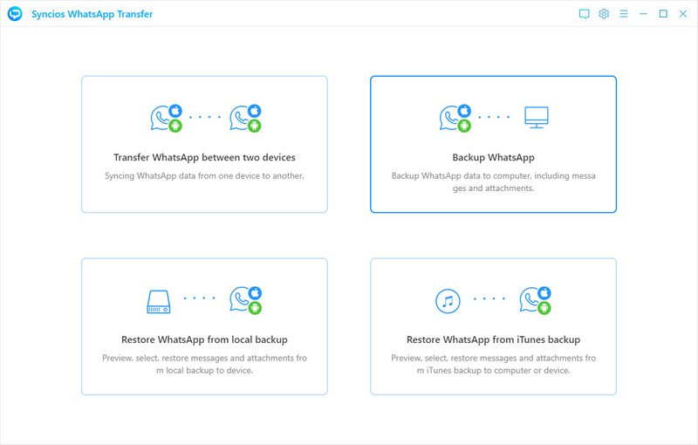This screenshot has width=698, height=445.
Task: Click iTunes music note icon
Action: (448, 301)
